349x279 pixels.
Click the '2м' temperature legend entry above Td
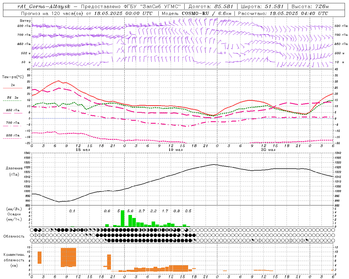click(13, 85)
